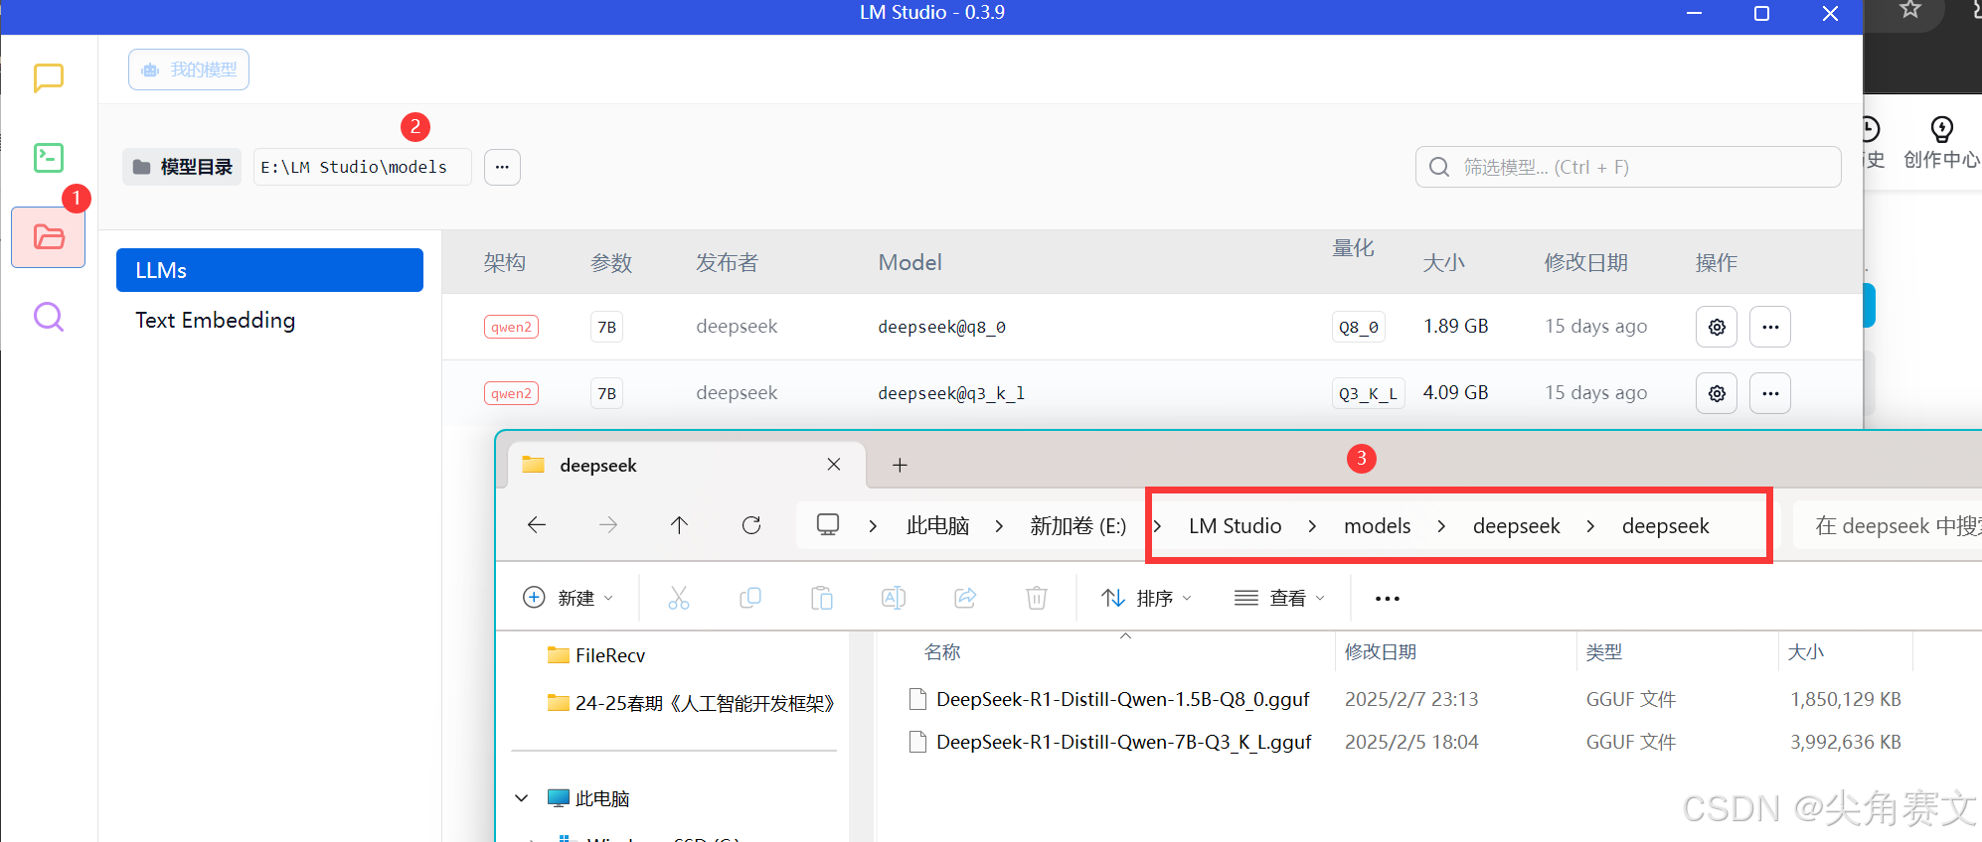Open the Developer terminal icon in sidebar
Screen dimensions: 1982x842
point(48,157)
